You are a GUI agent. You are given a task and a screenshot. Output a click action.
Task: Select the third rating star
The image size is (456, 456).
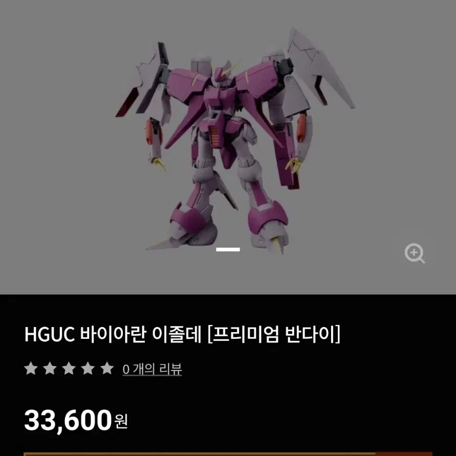pyautogui.click(x=69, y=368)
